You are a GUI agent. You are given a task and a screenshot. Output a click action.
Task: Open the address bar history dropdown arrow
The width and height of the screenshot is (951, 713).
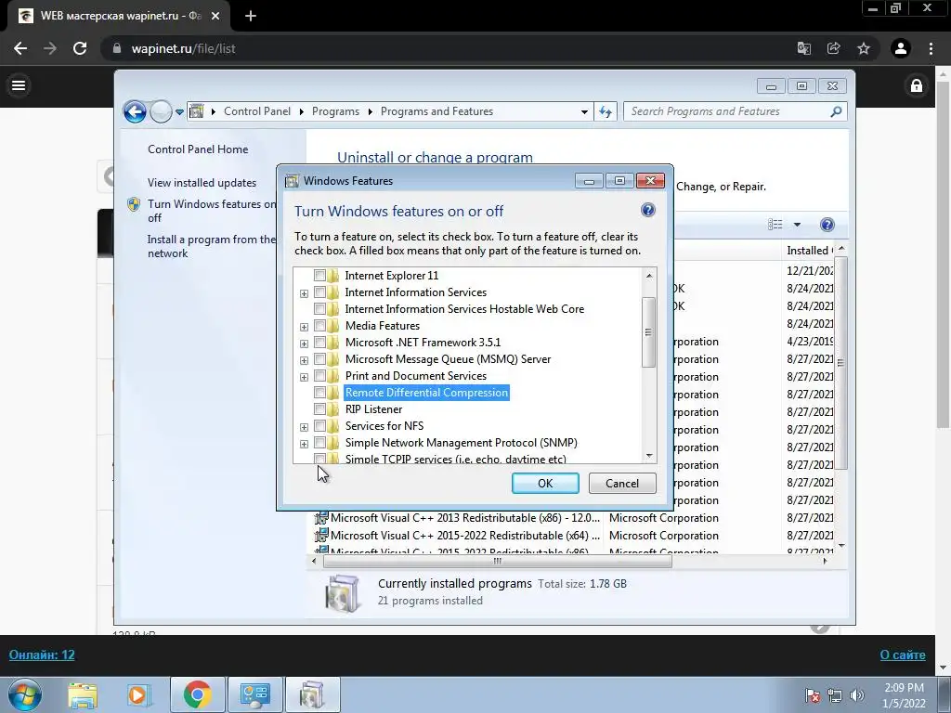(584, 111)
